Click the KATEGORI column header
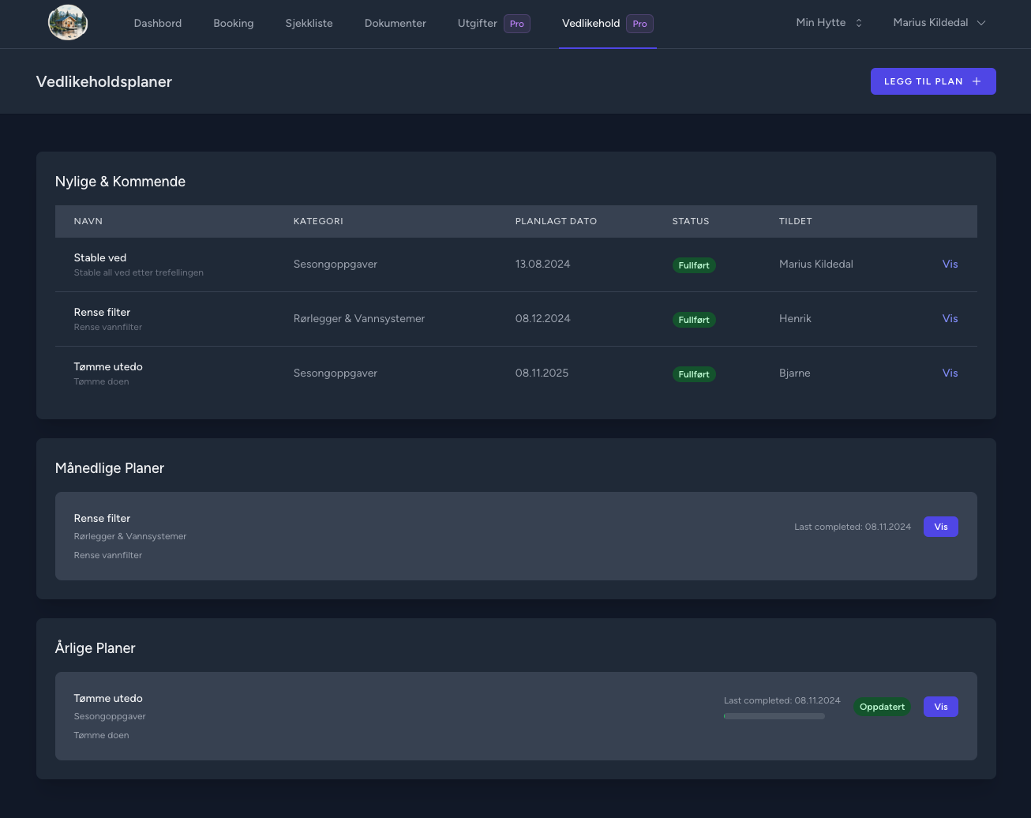 (318, 221)
